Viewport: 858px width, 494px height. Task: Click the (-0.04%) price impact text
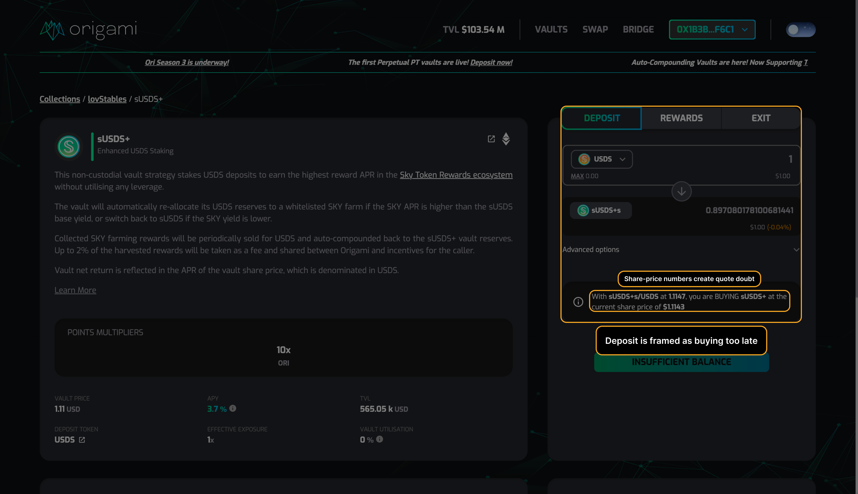779,227
